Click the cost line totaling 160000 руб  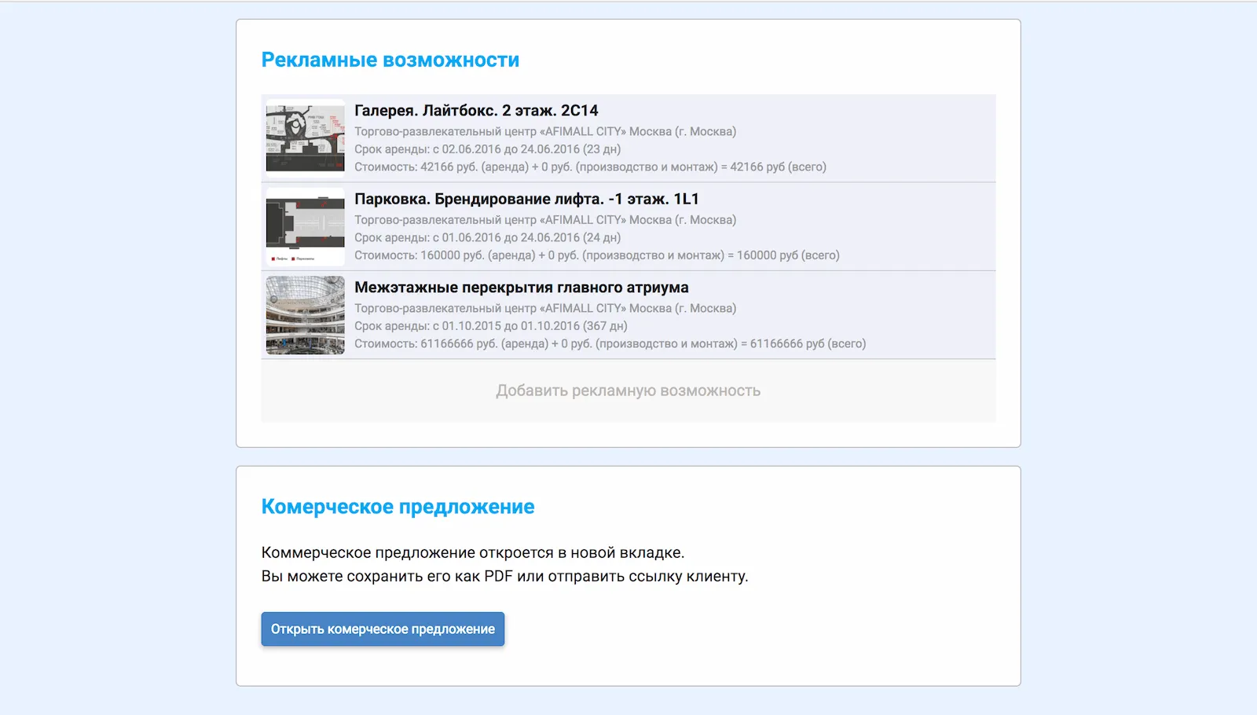point(596,255)
